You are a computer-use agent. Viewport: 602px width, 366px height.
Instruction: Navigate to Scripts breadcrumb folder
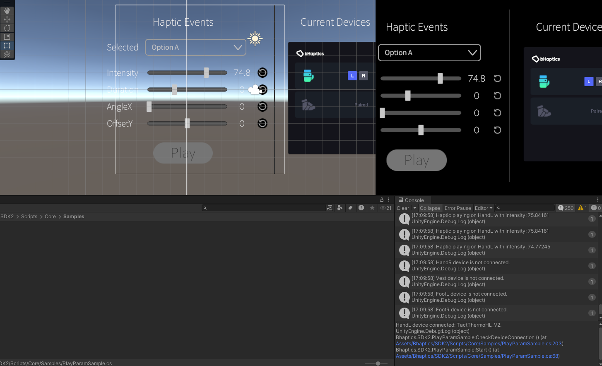[29, 217]
